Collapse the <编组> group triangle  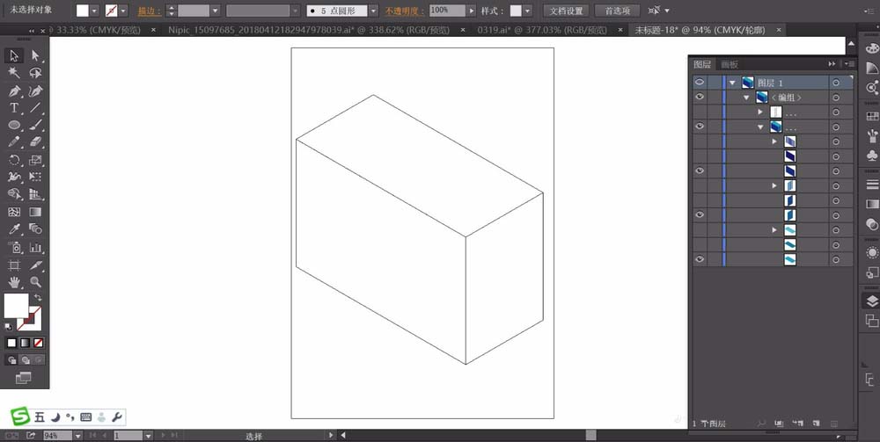(x=746, y=98)
